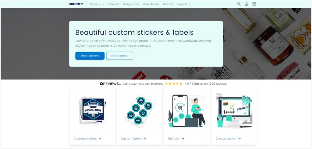Click the five-star rating display
The width and height of the screenshot is (312, 149).
(173, 84)
